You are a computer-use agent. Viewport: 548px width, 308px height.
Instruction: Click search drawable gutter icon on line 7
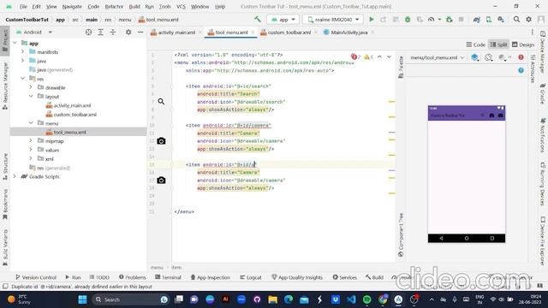coord(161,102)
